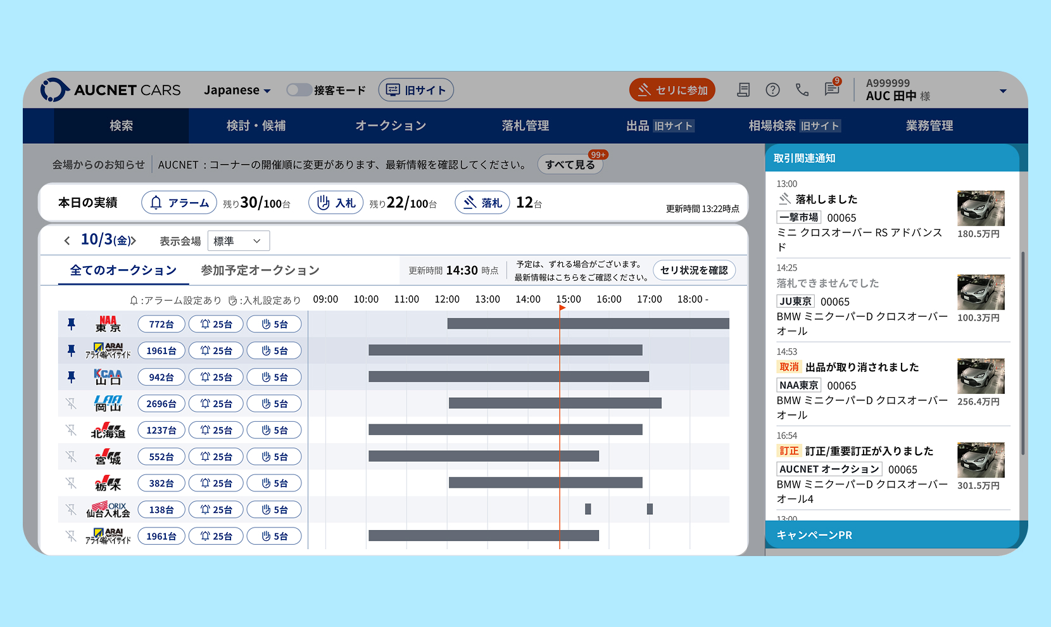Screen dimensions: 1051x627
Task: Go to previous date with left chevron
Action: (x=67, y=241)
